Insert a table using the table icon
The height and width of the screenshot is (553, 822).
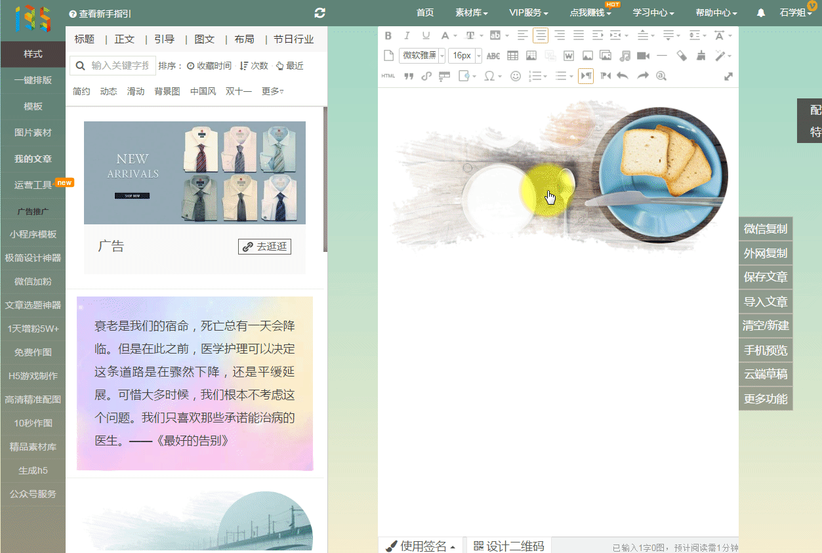coord(512,56)
